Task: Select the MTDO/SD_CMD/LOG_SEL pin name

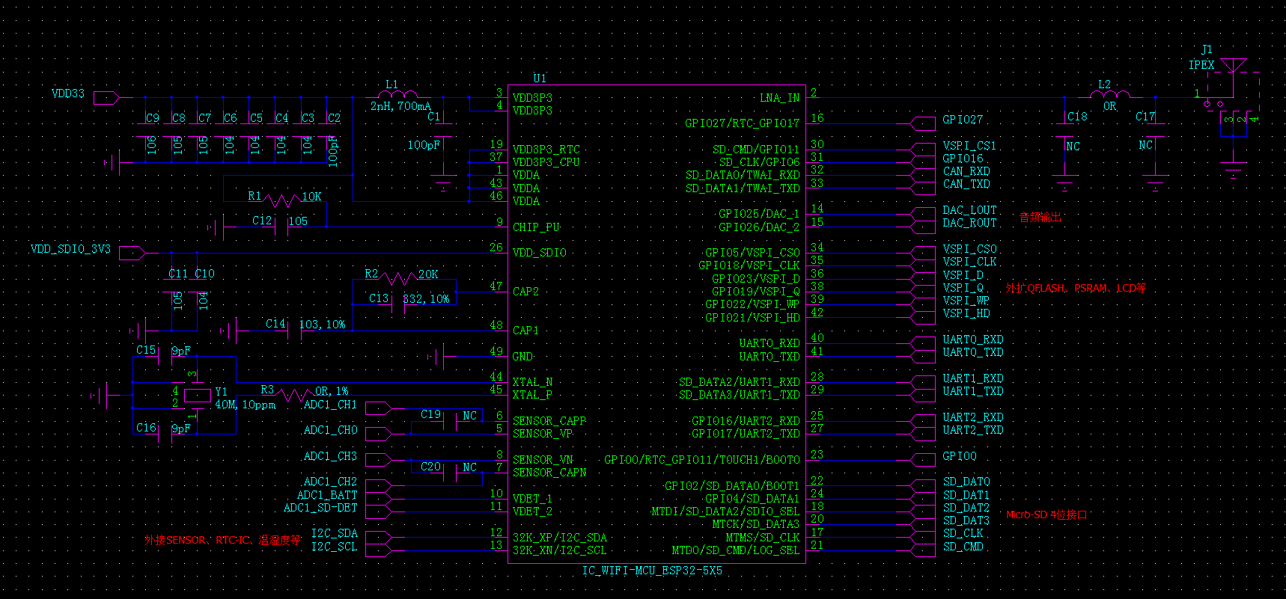Action: (736, 550)
